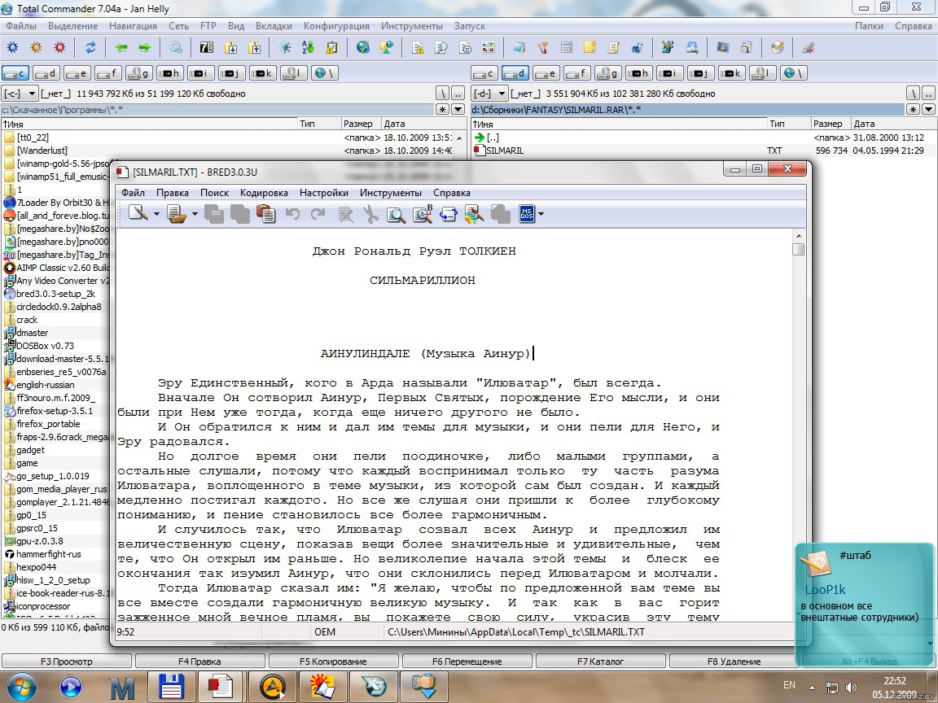Click the F7 Каталог button
This screenshot has width=938, height=703.
coord(600,662)
